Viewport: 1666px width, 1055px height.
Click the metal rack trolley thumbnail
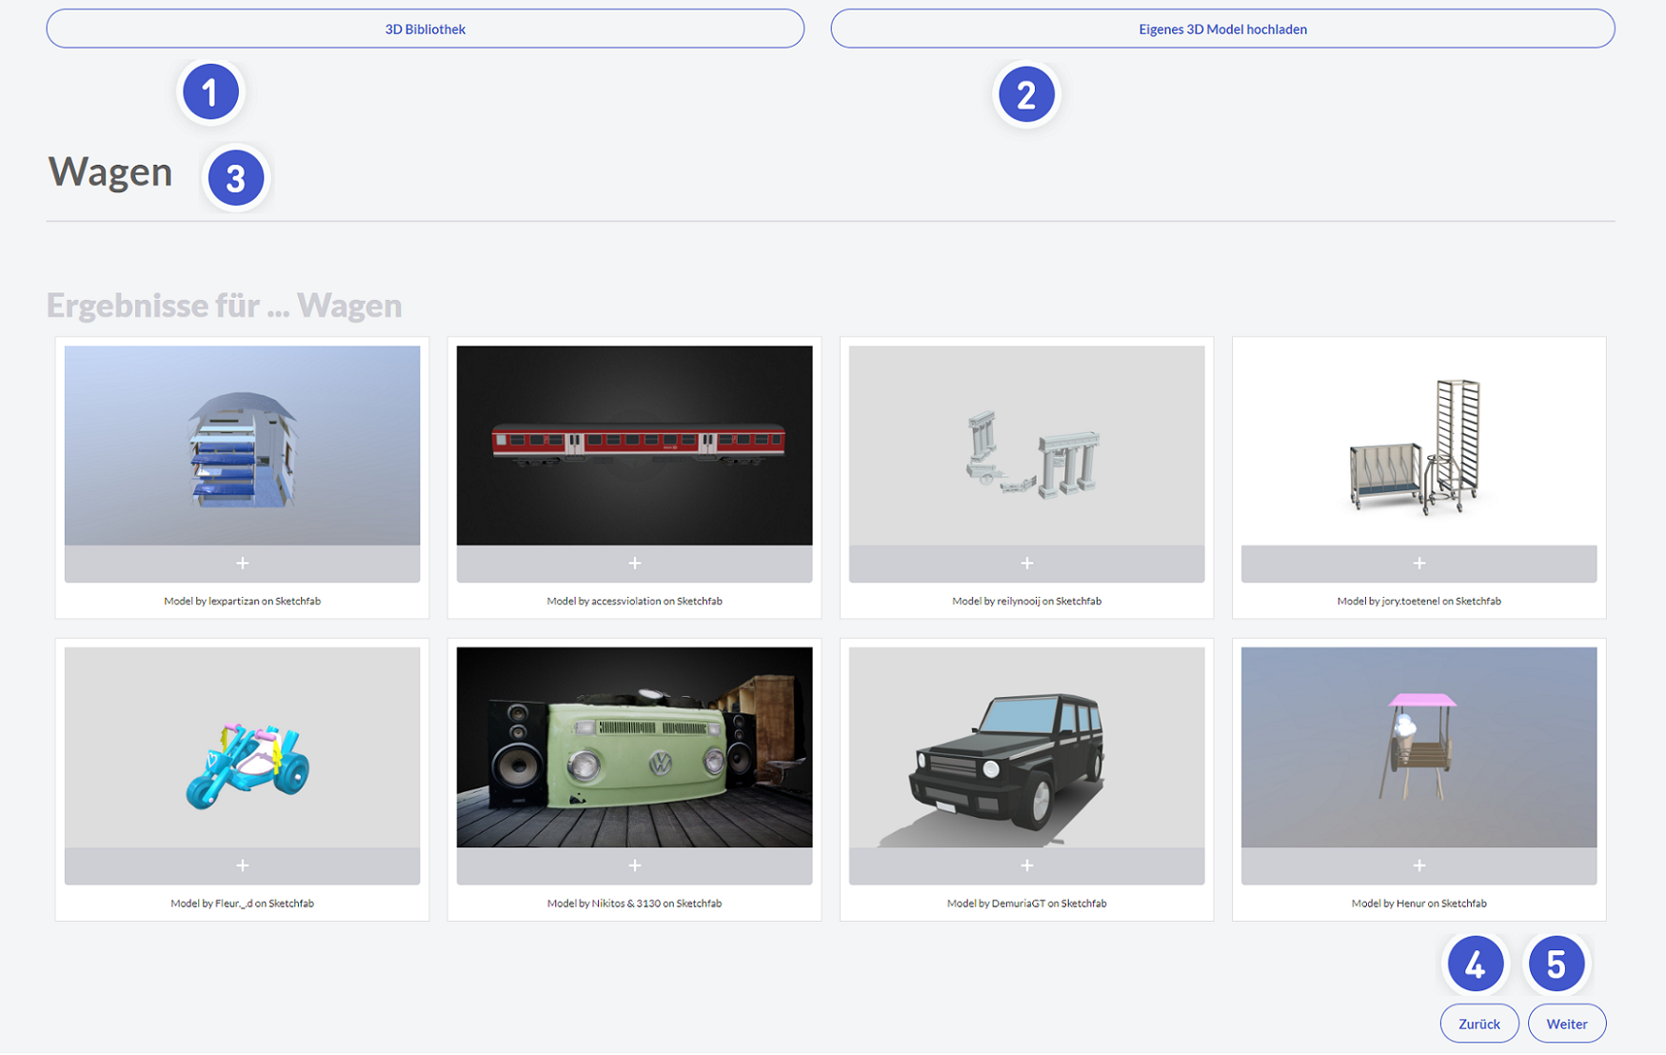click(x=1418, y=446)
